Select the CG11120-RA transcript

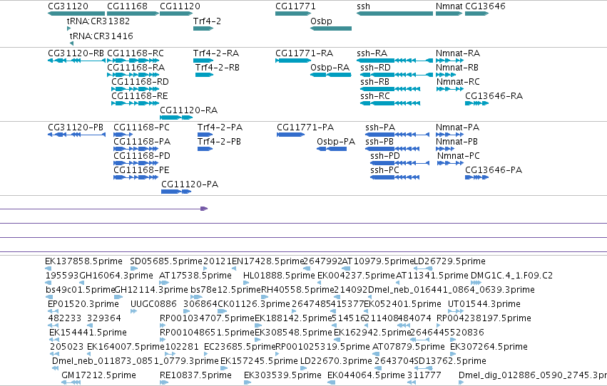point(176,118)
